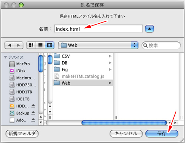Click the sidebar scroll up arrow

click(x=41, y=116)
